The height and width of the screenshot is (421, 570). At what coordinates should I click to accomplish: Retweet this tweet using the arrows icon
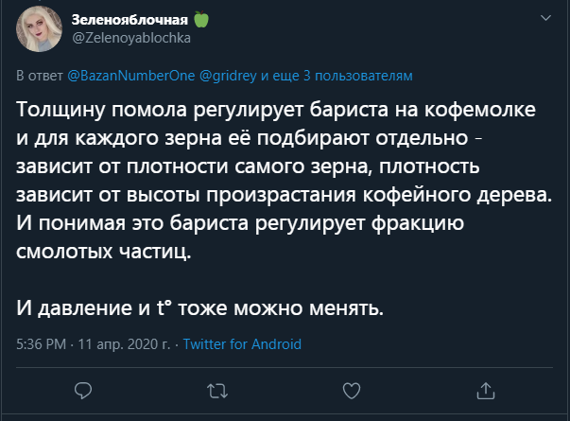click(x=217, y=390)
